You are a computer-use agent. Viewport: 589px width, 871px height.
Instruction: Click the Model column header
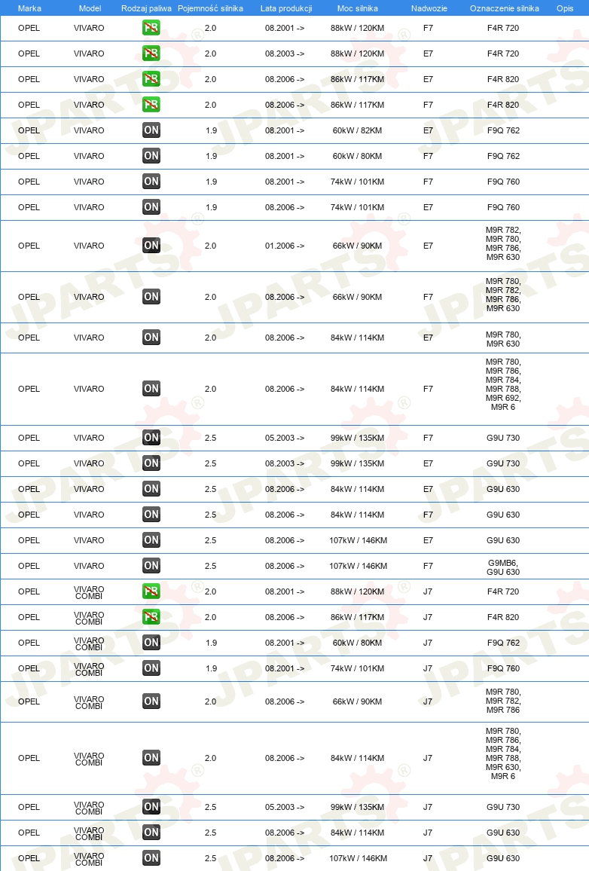[x=90, y=8]
